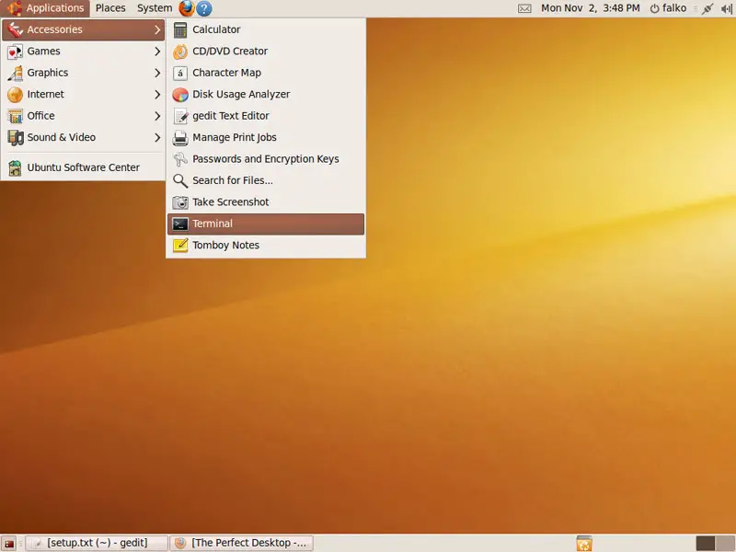736x552 pixels.
Task: Switch to The Perfect Desktop Firefox window
Action: click(241, 543)
